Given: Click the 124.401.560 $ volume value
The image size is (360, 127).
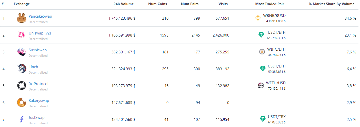Looking at the screenshot, I should click(123, 120).
